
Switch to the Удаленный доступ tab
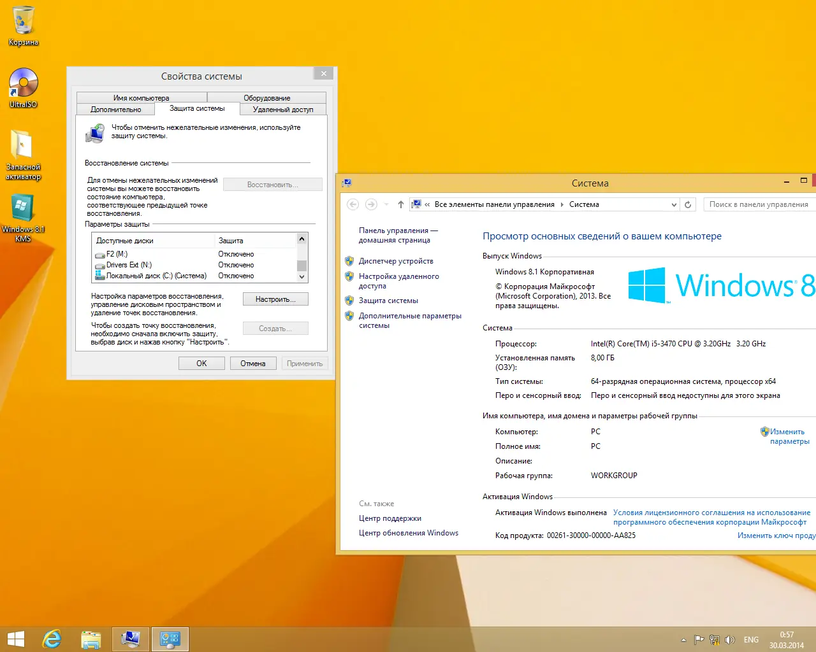point(283,110)
